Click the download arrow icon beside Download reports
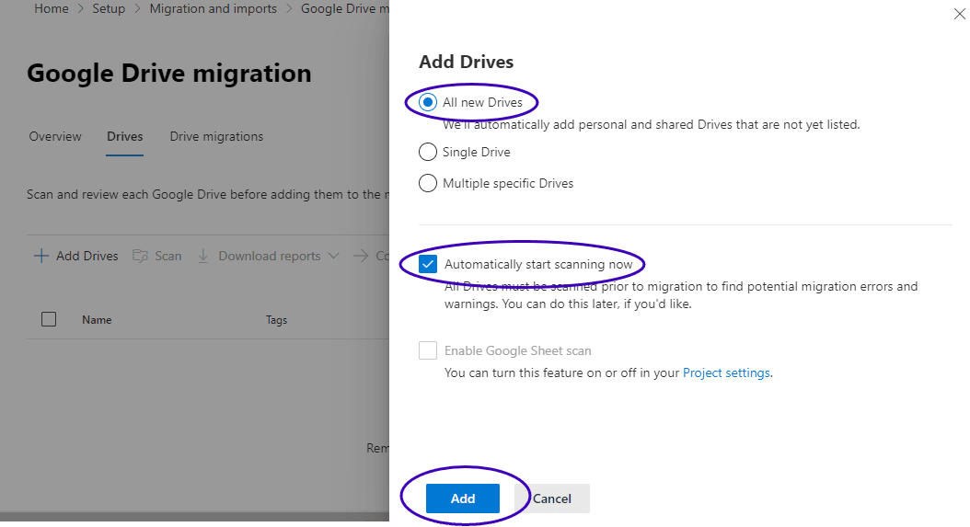This screenshot has width=970, height=527. tap(202, 257)
